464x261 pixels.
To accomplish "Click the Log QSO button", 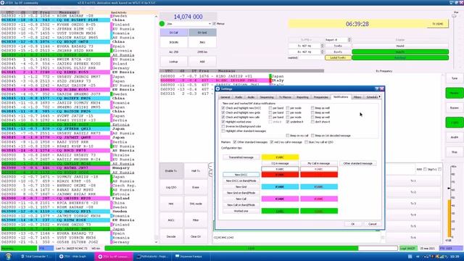I will coord(171,187).
